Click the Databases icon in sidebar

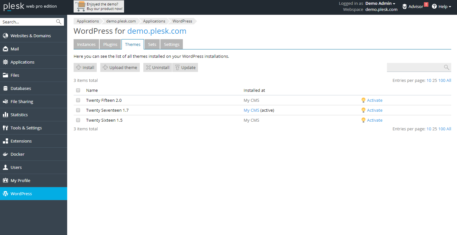point(5,88)
